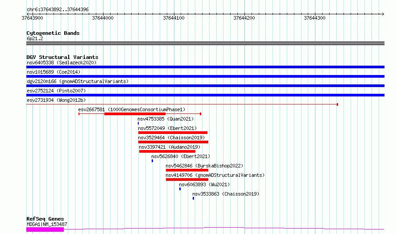This screenshot has width=397, height=234.
Task: Click the red end cap of esv2731934
Action: click(x=338, y=104)
